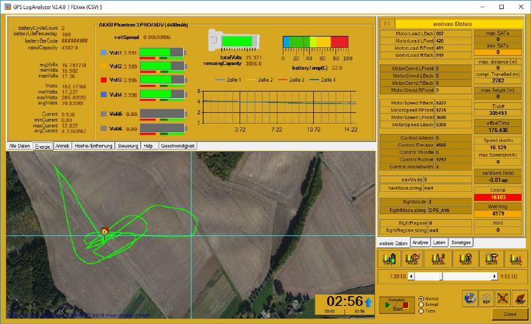This screenshot has height=324, width=531.
Task: Click the offsetTime value 176.430
Action: 497,130
